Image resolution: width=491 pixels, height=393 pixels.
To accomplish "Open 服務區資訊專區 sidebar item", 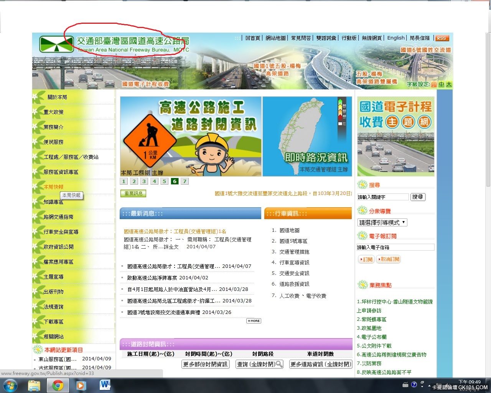I will (x=61, y=172).
